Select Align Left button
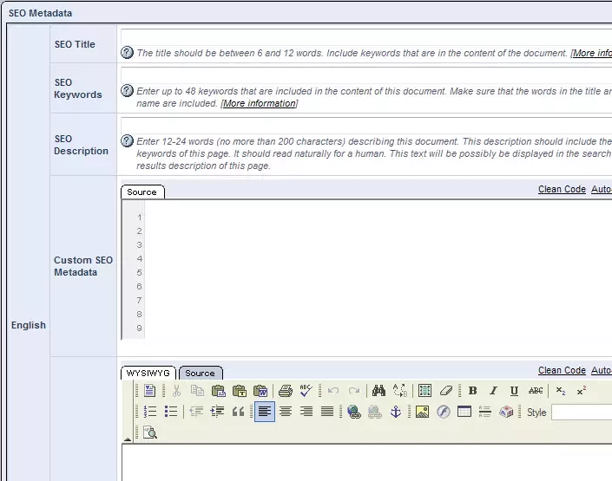The height and width of the screenshot is (481, 612). point(265,412)
